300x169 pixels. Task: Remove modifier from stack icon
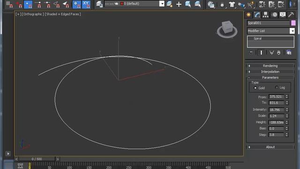[x=278, y=52]
